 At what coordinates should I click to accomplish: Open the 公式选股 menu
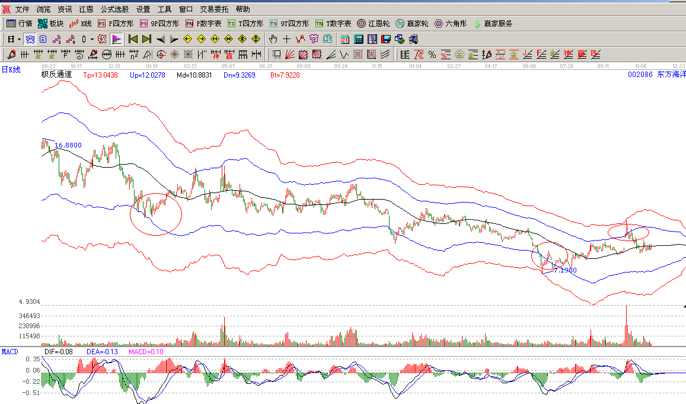coord(114,9)
